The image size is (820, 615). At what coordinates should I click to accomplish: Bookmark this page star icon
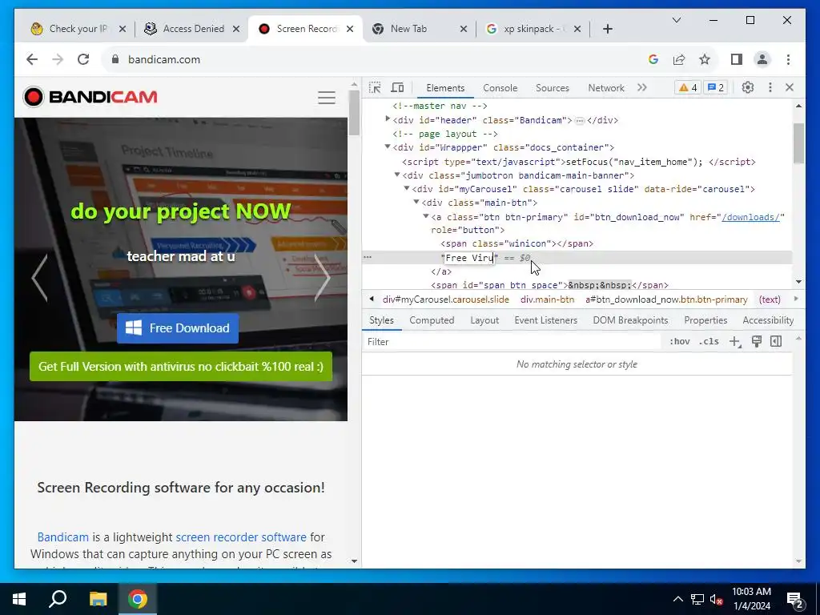point(705,59)
